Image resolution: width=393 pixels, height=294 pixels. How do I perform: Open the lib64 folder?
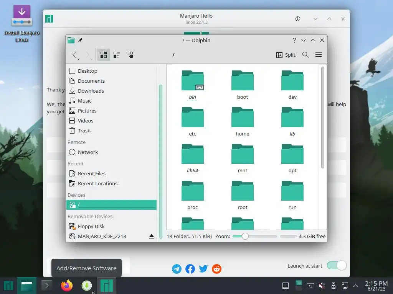pyautogui.click(x=193, y=158)
